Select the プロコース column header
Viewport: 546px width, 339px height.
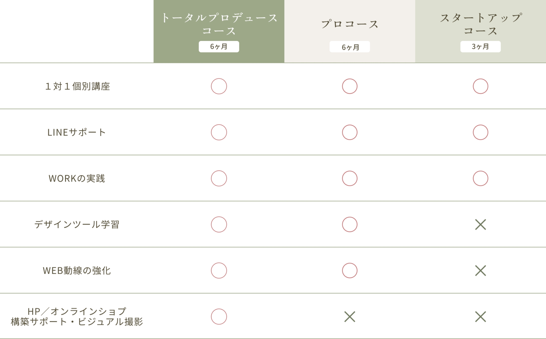click(x=350, y=24)
